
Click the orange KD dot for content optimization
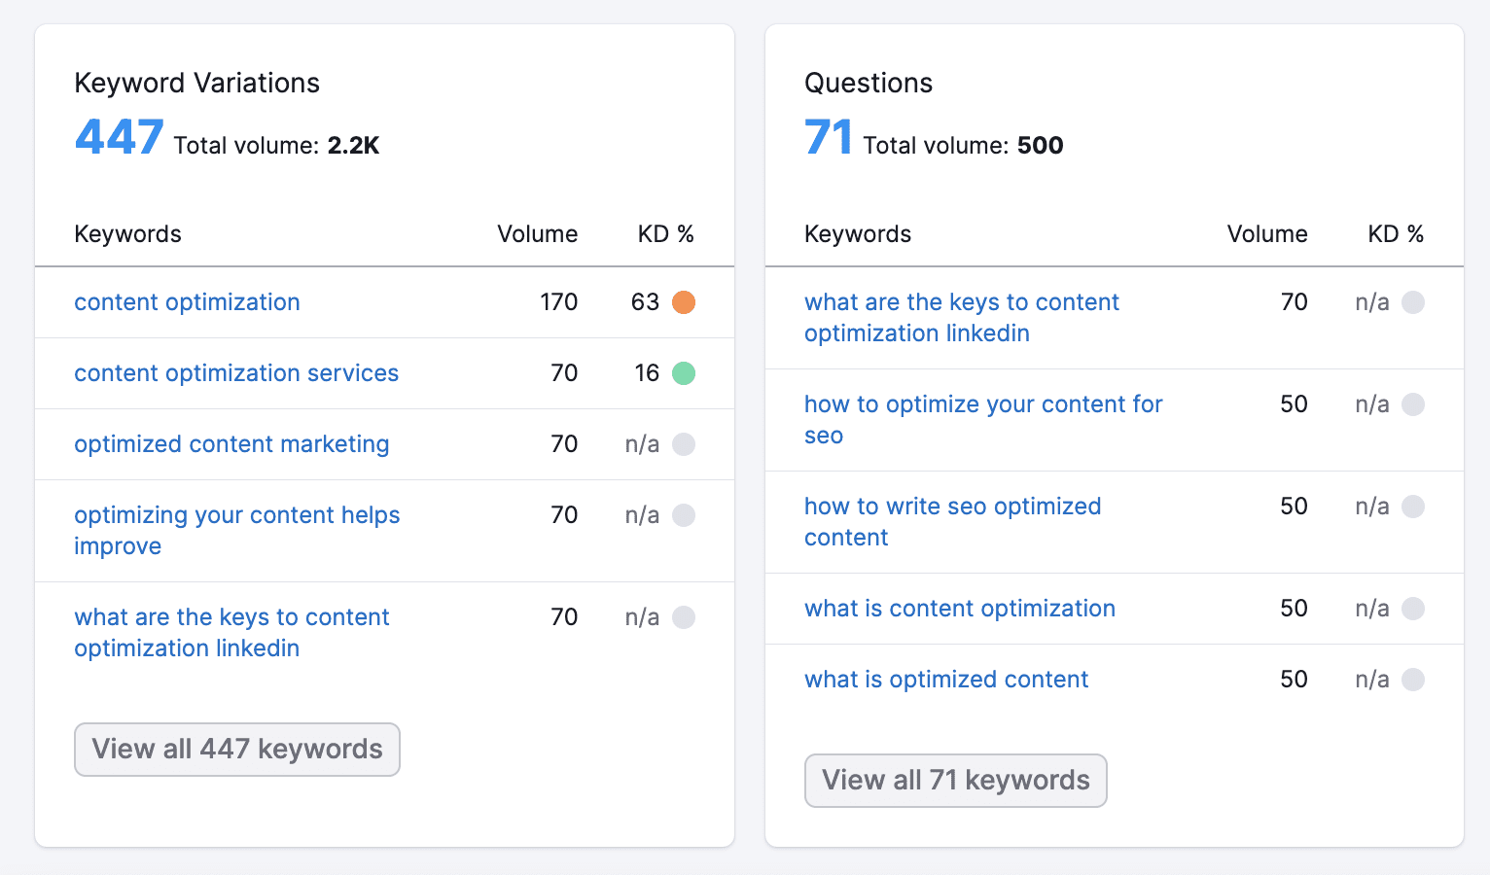click(684, 302)
